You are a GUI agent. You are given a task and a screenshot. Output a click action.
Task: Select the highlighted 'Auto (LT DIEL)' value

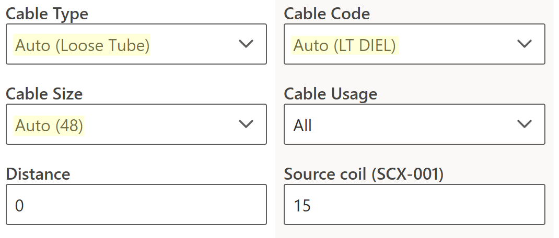point(345,46)
